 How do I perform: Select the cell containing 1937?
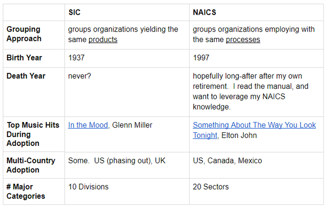(x=127, y=58)
